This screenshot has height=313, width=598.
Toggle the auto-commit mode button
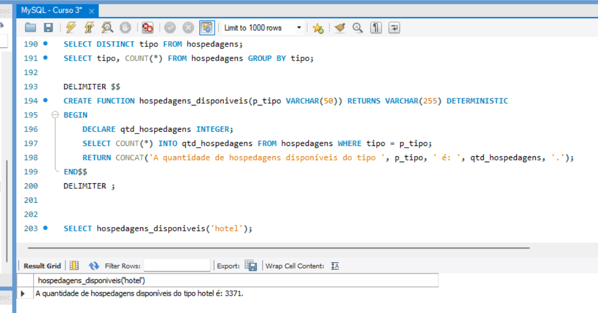coord(207,28)
